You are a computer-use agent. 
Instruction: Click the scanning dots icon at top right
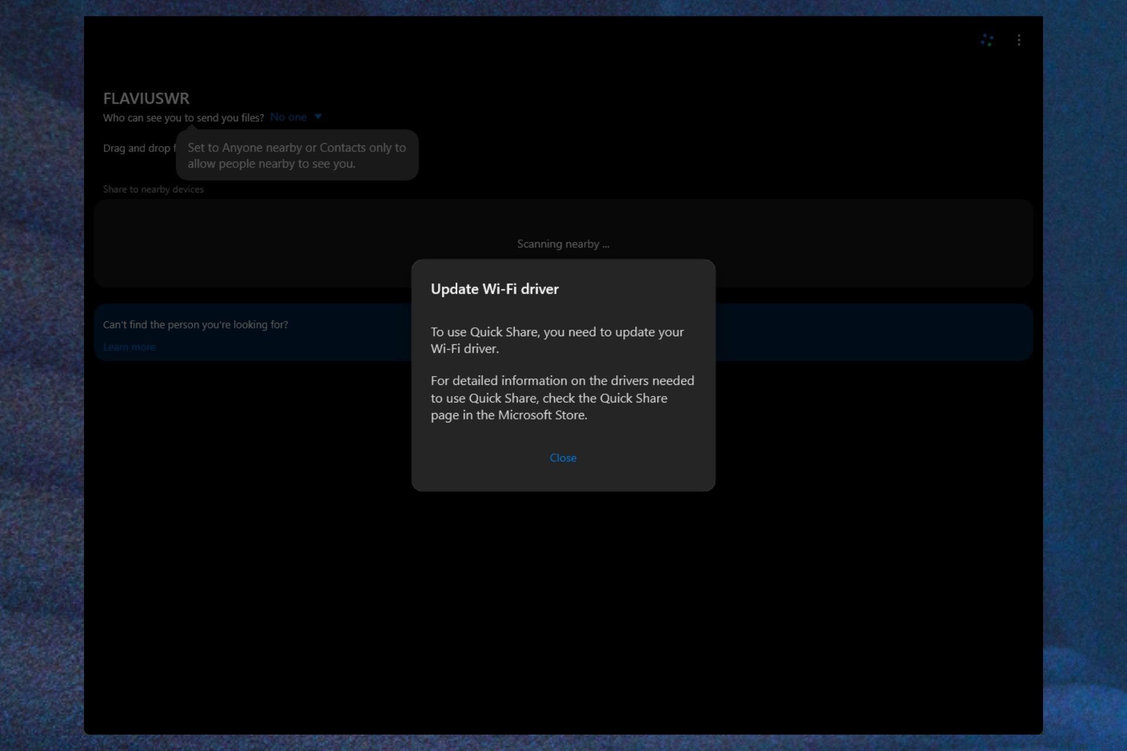point(987,40)
